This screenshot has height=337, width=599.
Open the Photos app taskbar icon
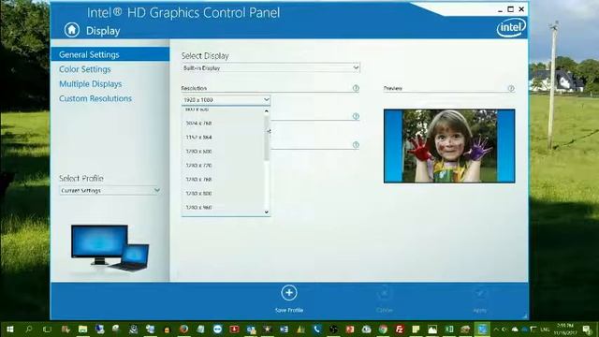click(432, 329)
